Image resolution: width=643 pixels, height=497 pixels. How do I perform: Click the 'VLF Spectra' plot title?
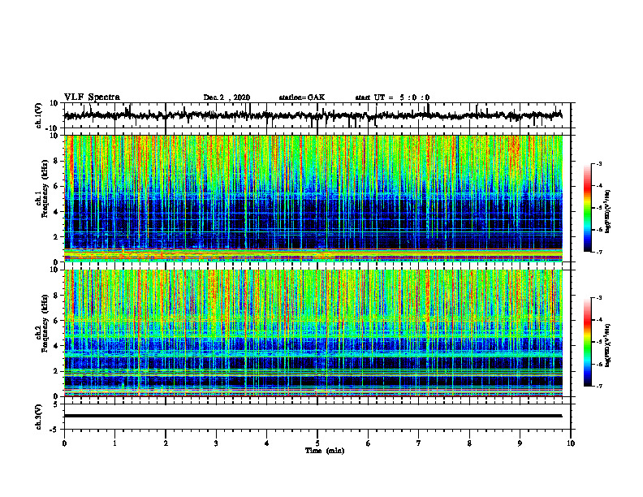click(92, 97)
